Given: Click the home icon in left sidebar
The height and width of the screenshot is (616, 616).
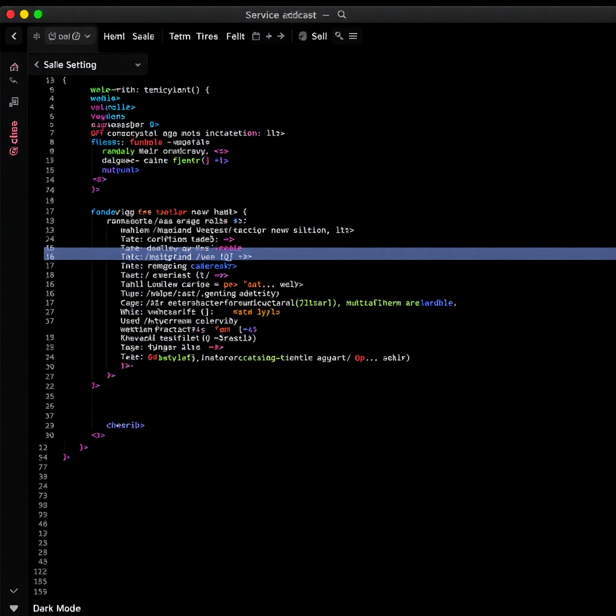Looking at the screenshot, I should 14,67.
